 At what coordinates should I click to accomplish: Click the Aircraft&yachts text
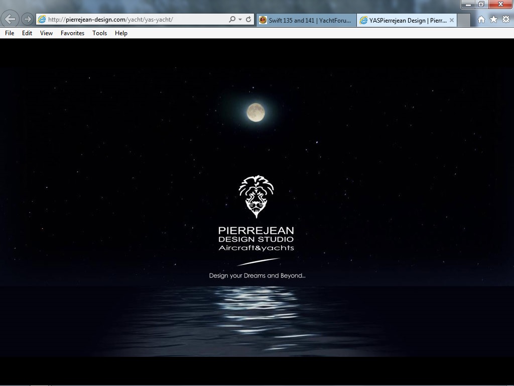(x=256, y=248)
